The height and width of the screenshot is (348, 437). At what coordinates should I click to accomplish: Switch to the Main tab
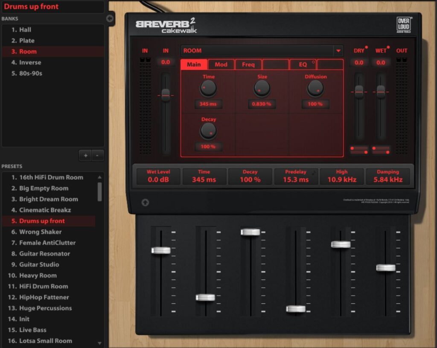(x=194, y=64)
